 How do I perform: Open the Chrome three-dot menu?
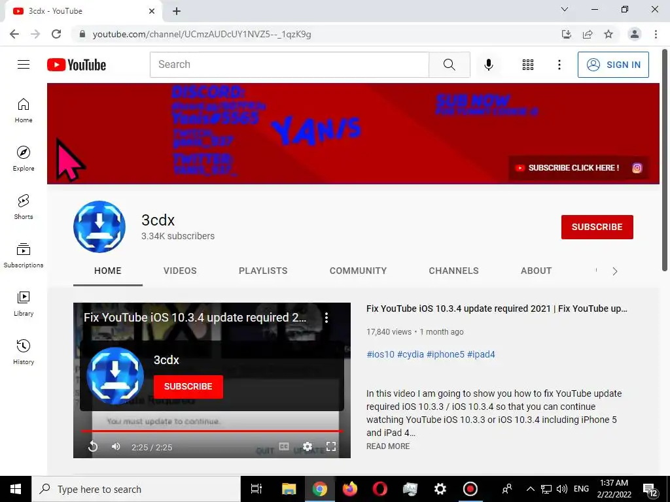[656, 34]
